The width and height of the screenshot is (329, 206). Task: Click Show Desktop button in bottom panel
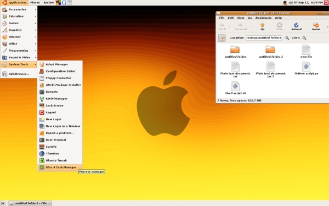(x=3, y=203)
